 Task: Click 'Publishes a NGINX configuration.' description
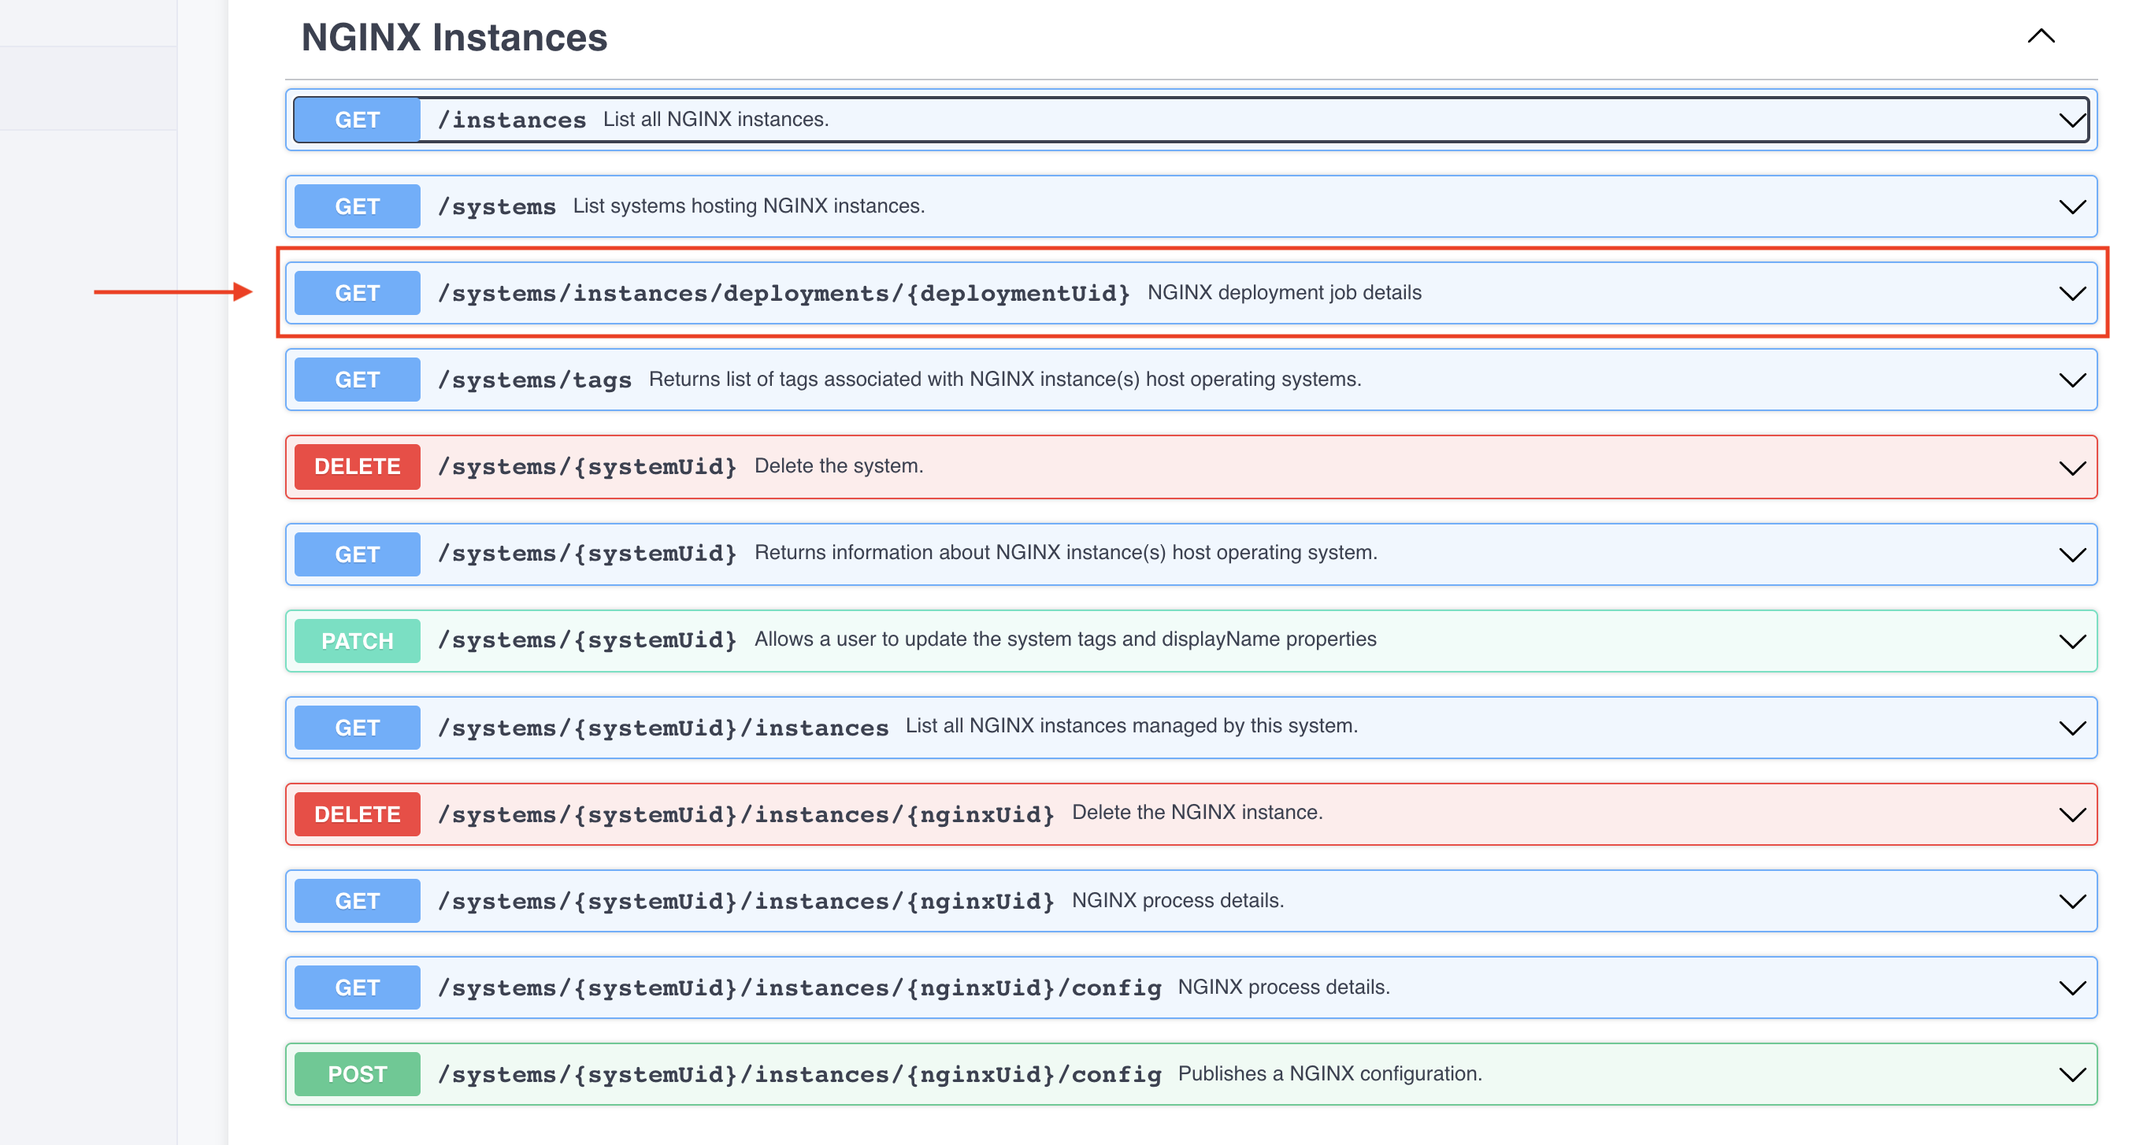click(x=1330, y=1073)
